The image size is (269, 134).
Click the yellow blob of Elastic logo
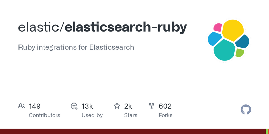click(x=233, y=30)
